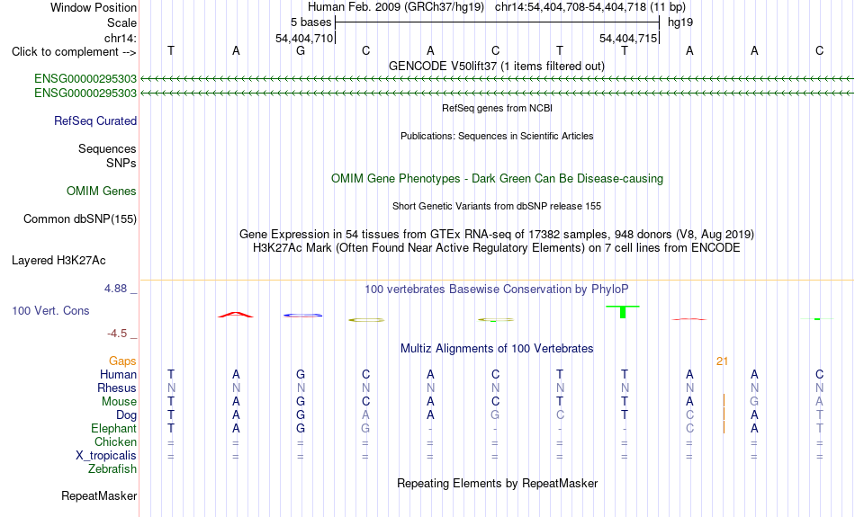Click the 100 vertebrates Basewise Conservation title
The image size is (855, 517).
click(497, 290)
